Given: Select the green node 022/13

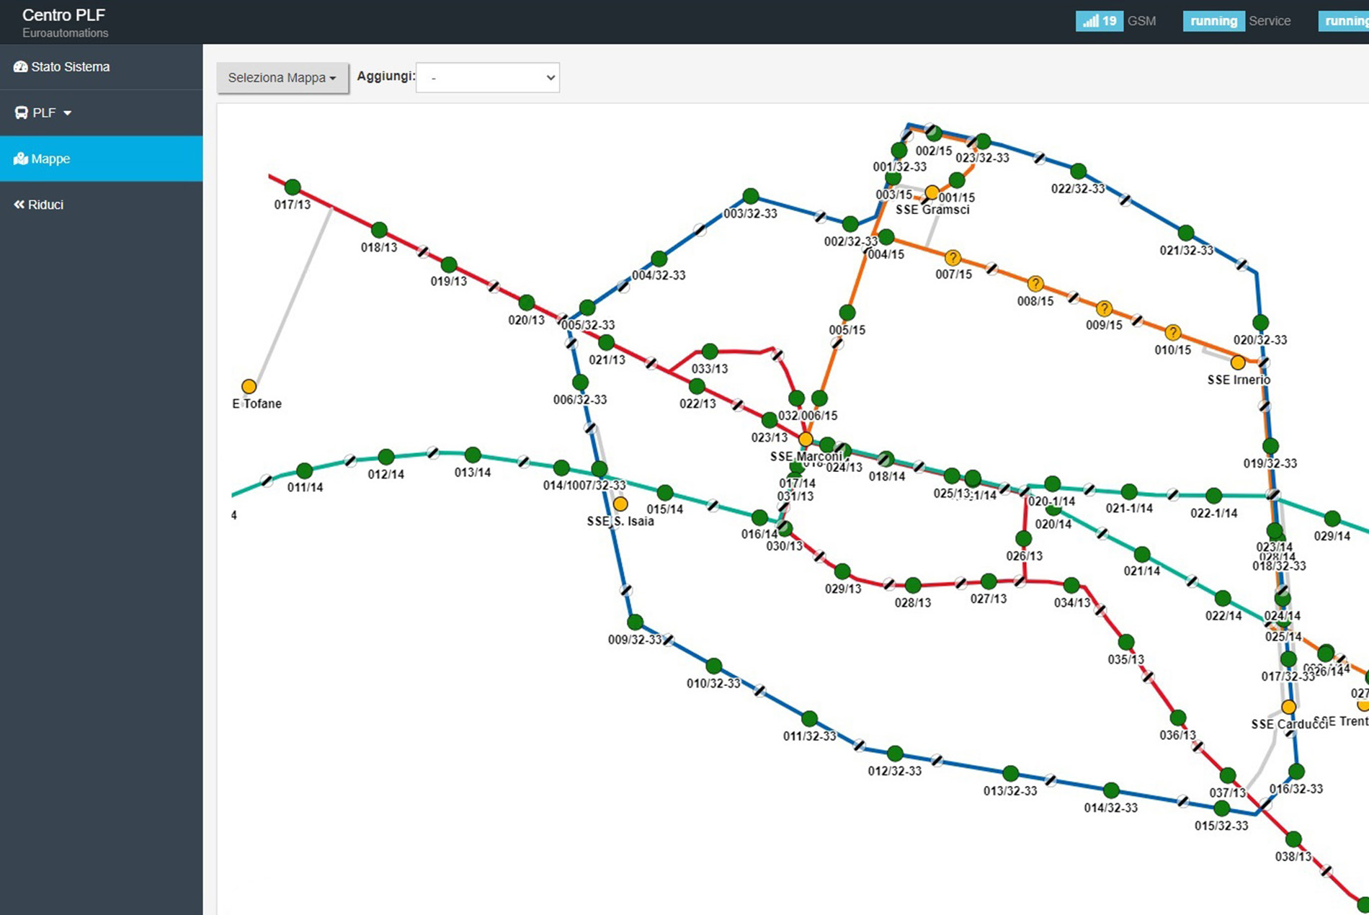Looking at the screenshot, I should (697, 387).
